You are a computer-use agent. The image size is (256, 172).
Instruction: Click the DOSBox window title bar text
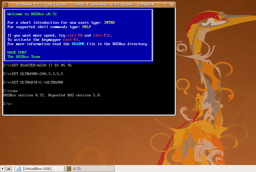pyautogui.click(x=86, y=5)
